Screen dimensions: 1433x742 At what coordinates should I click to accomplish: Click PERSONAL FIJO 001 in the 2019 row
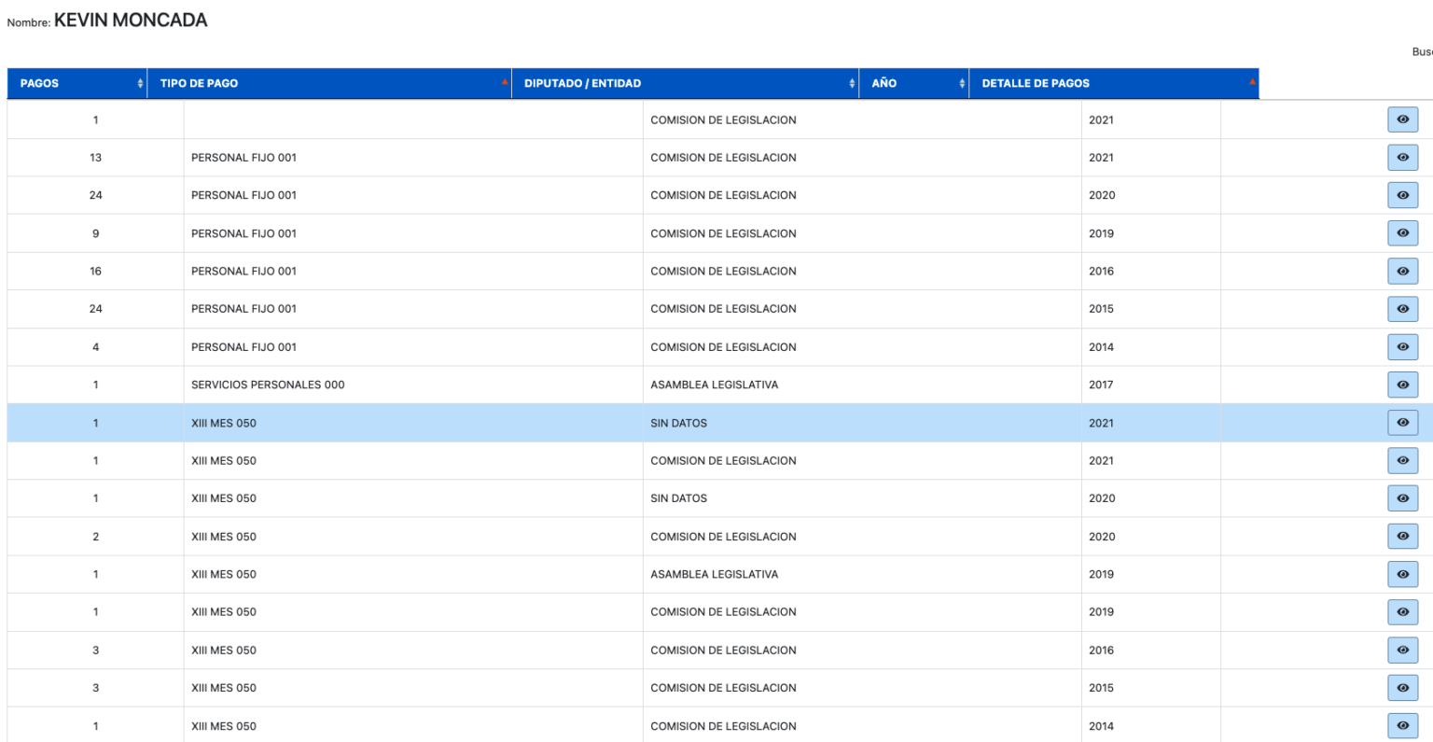coord(243,233)
